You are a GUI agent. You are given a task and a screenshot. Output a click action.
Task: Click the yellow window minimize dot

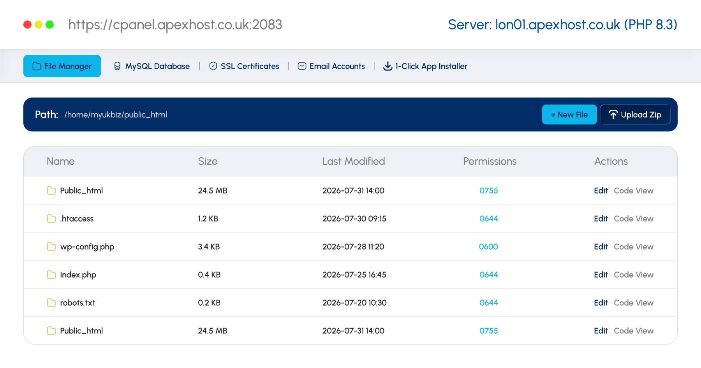39,25
